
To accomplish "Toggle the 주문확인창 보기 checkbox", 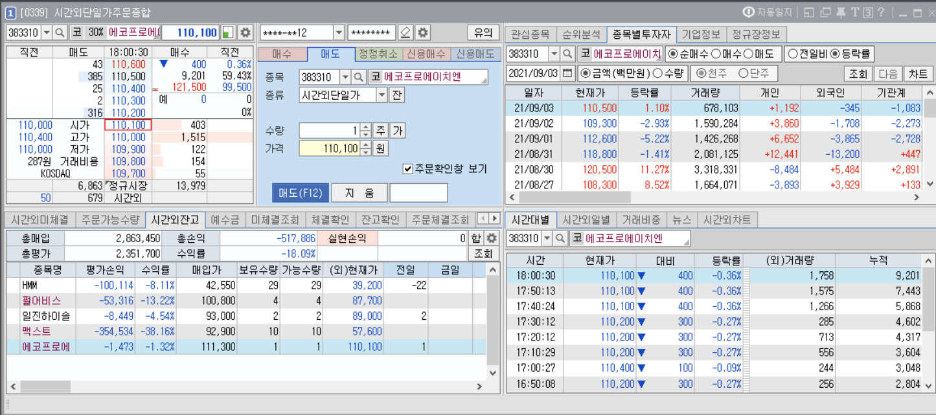I will (407, 169).
